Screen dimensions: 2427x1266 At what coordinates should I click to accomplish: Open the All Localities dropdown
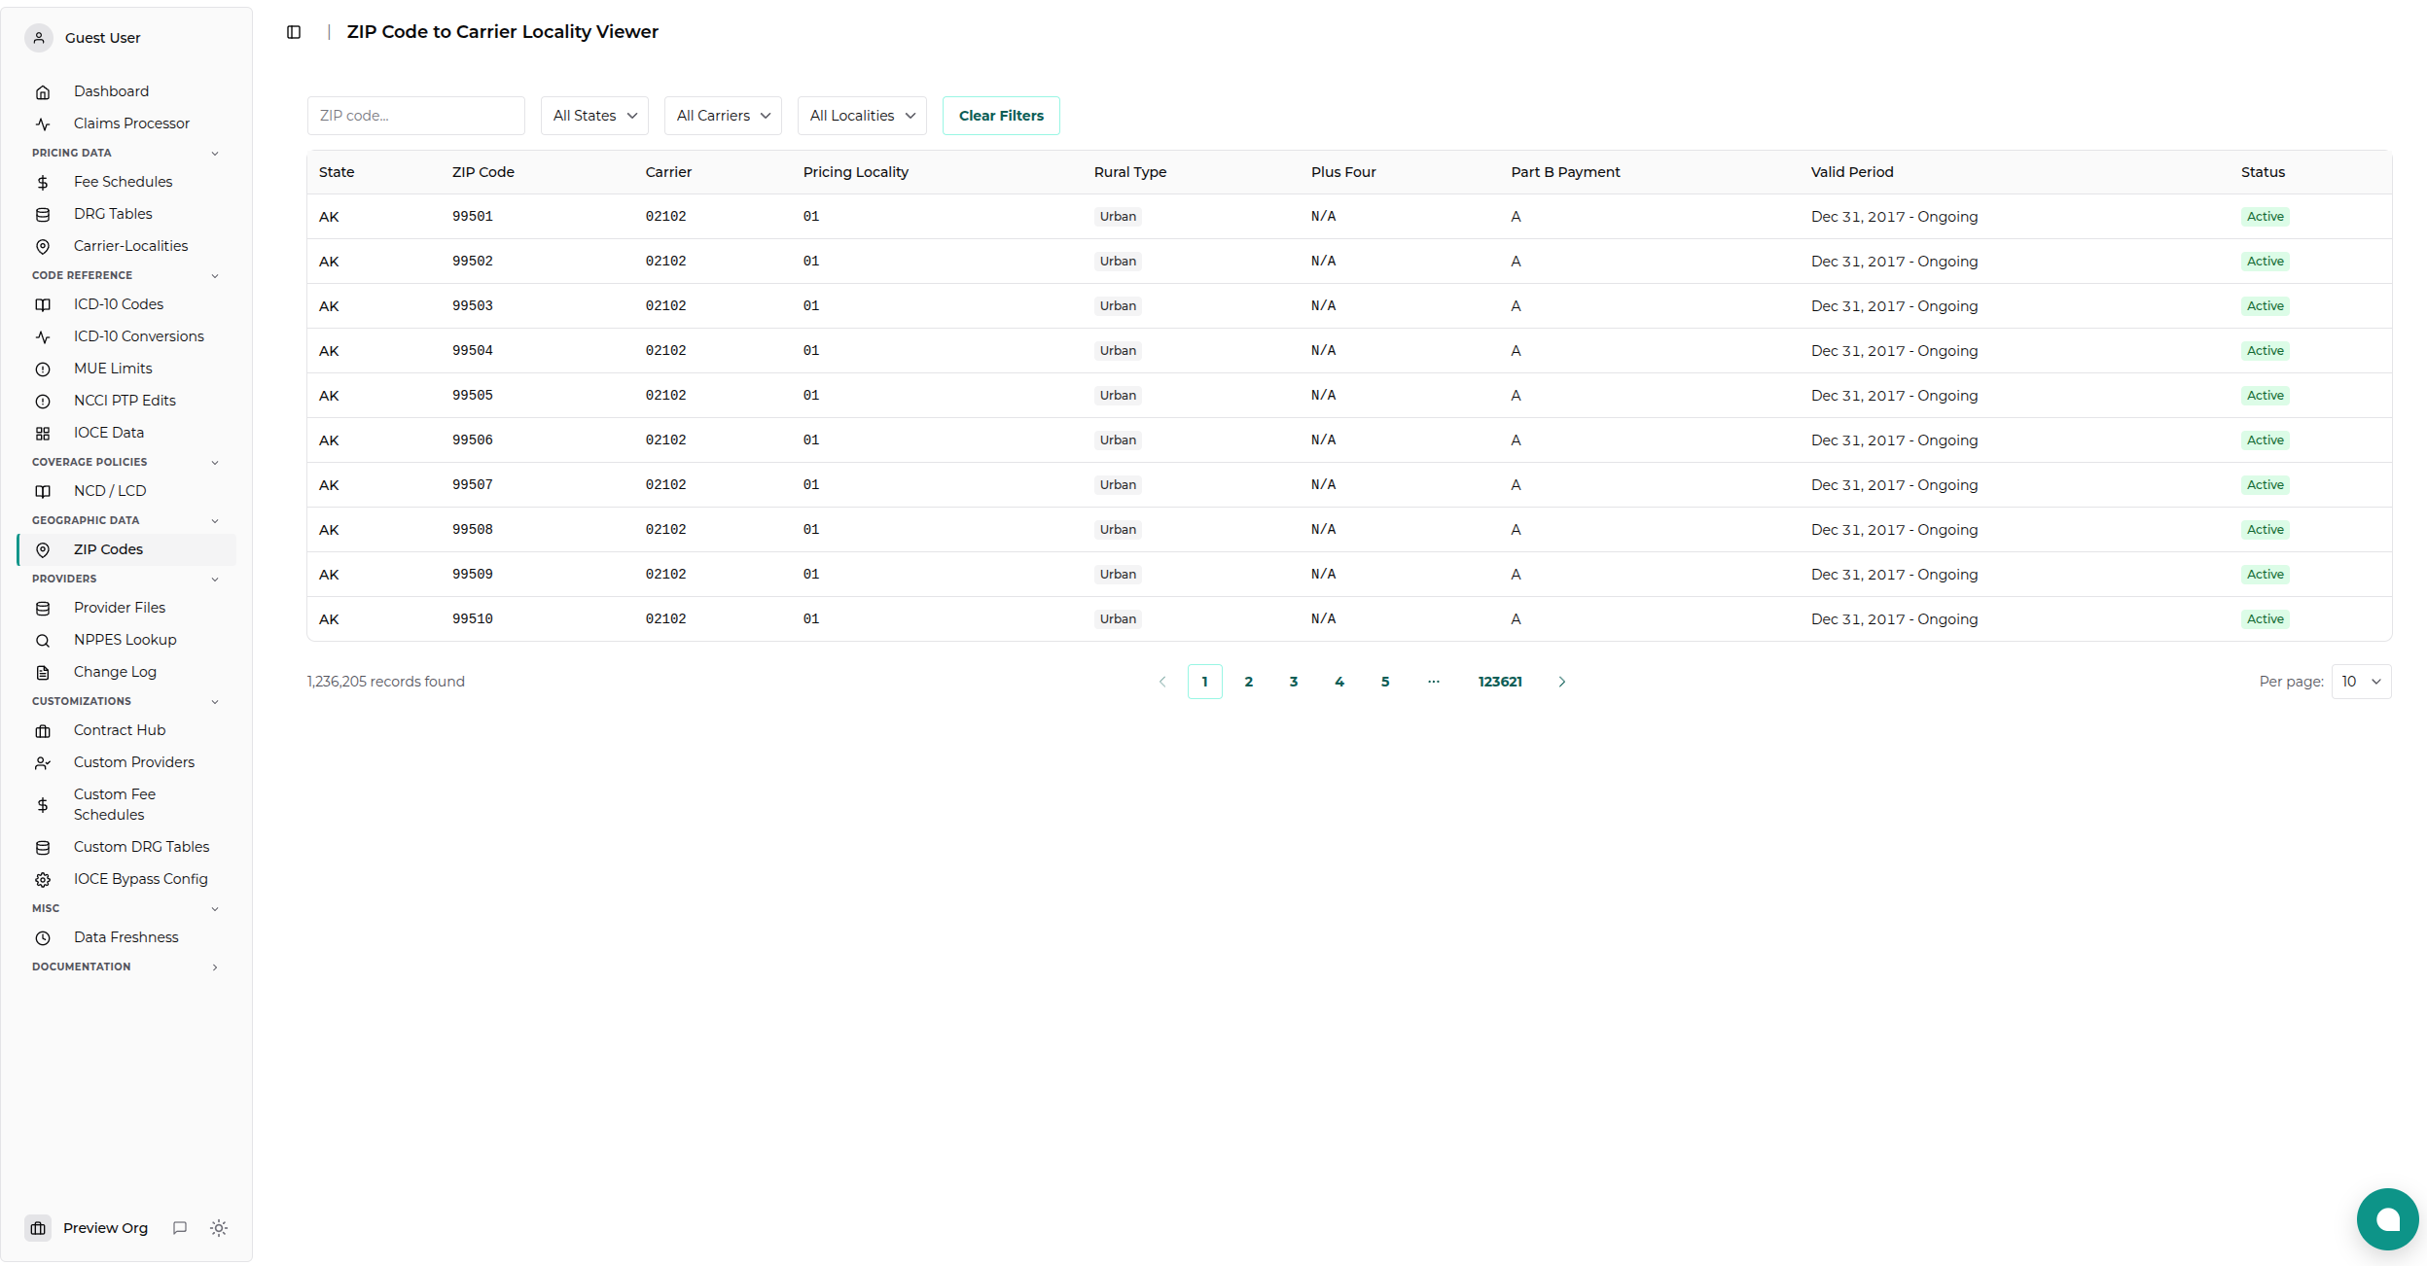(x=862, y=116)
